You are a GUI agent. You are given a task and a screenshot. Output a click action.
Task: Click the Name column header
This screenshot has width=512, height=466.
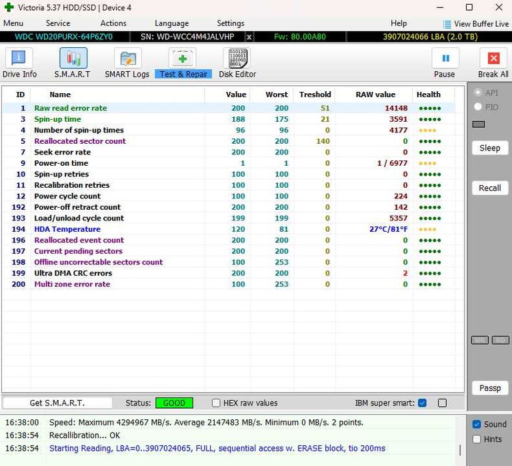(60, 95)
